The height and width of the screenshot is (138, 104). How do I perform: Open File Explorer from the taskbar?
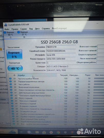click(x=37, y=132)
